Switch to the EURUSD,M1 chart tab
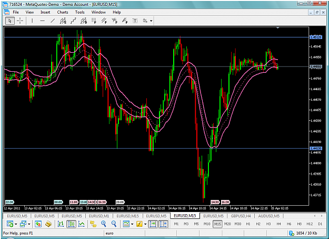The width and height of the screenshot is (329, 239). click(99, 216)
